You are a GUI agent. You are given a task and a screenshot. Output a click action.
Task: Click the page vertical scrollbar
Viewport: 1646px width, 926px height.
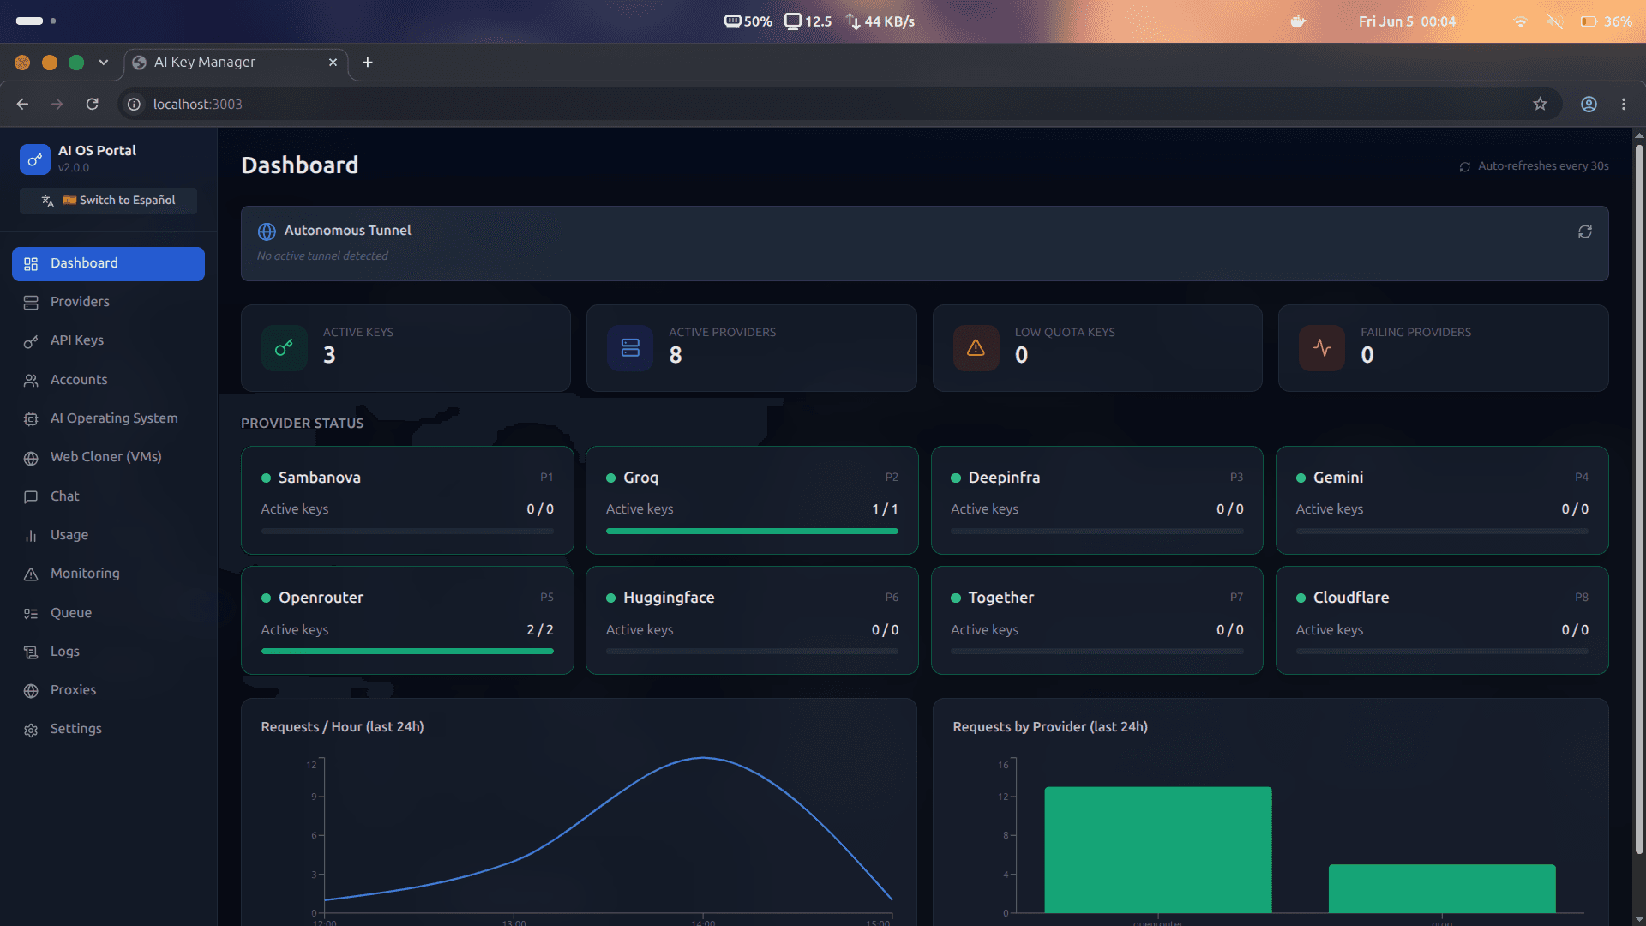(1639, 499)
